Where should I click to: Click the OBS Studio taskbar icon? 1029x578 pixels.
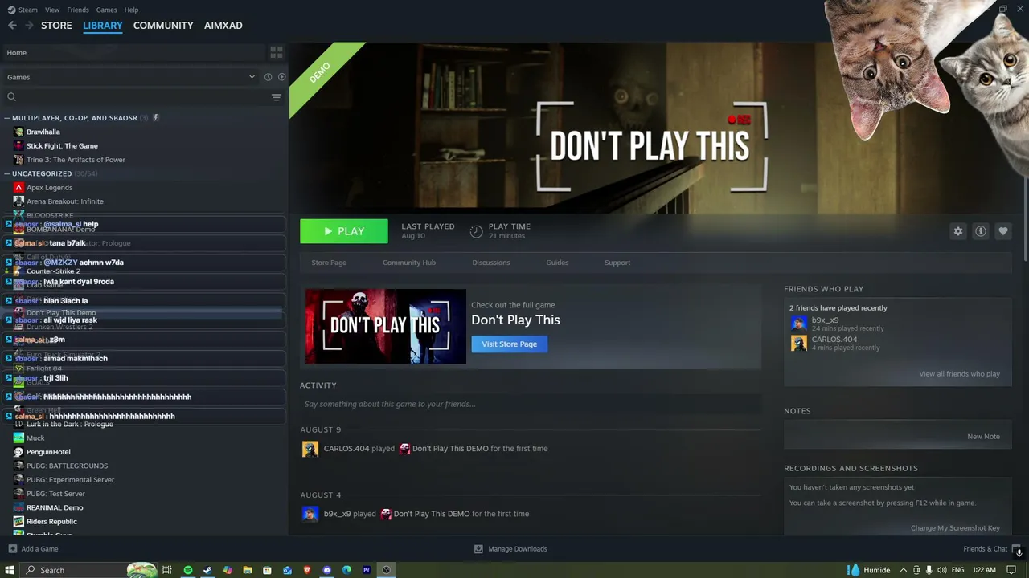387,570
